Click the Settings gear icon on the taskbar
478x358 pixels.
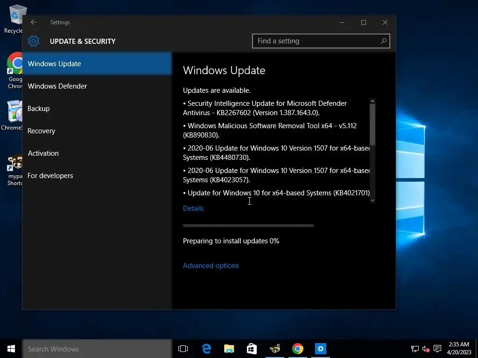[x=320, y=349]
